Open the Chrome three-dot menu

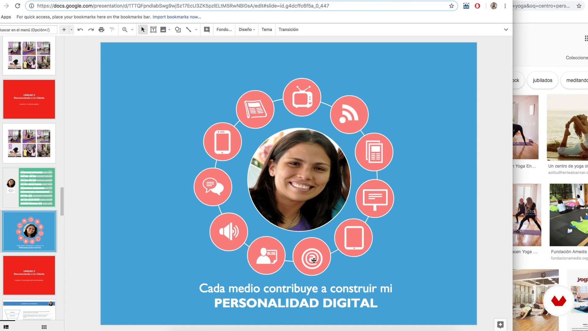pos(505,6)
